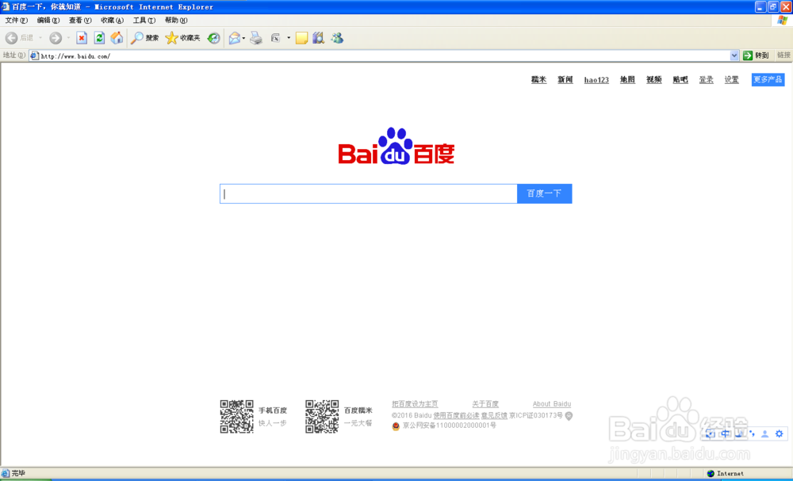Open the Search (搜索) toolbar button
793x481 pixels.
point(144,38)
